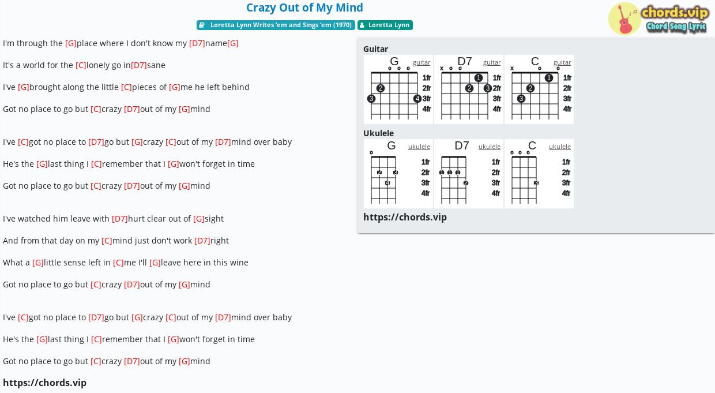
Task: Click the chords.vip guitar logo
Action: coord(658,18)
